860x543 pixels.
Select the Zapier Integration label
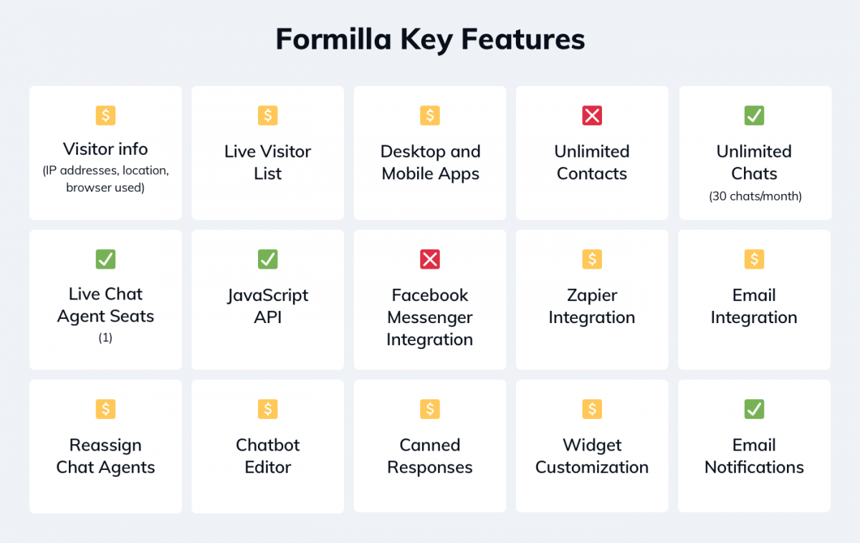click(592, 307)
